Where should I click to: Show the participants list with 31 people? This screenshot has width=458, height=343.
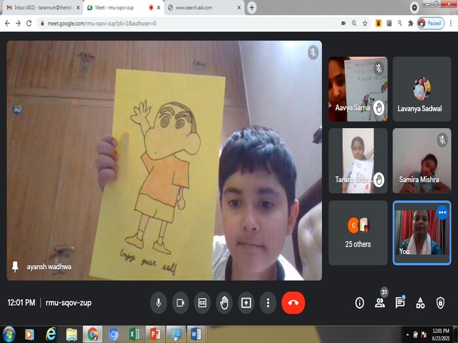[x=379, y=302]
